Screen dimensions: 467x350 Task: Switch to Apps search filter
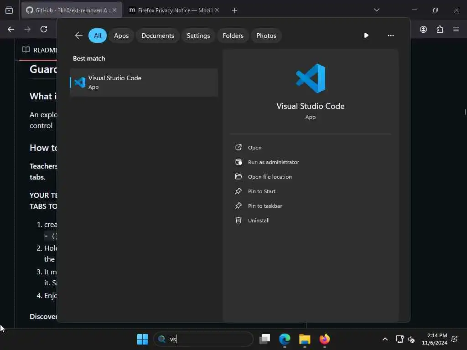click(x=121, y=36)
